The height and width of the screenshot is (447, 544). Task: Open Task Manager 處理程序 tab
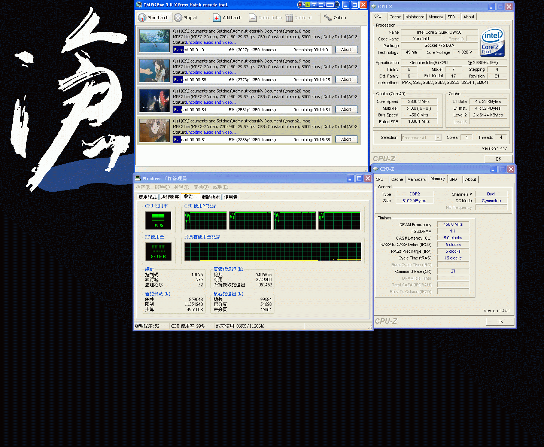click(x=170, y=197)
